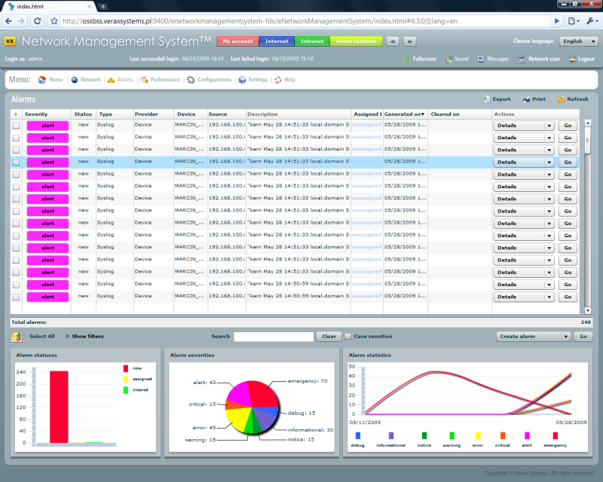Switch to the Verax Systems tab

click(356, 41)
